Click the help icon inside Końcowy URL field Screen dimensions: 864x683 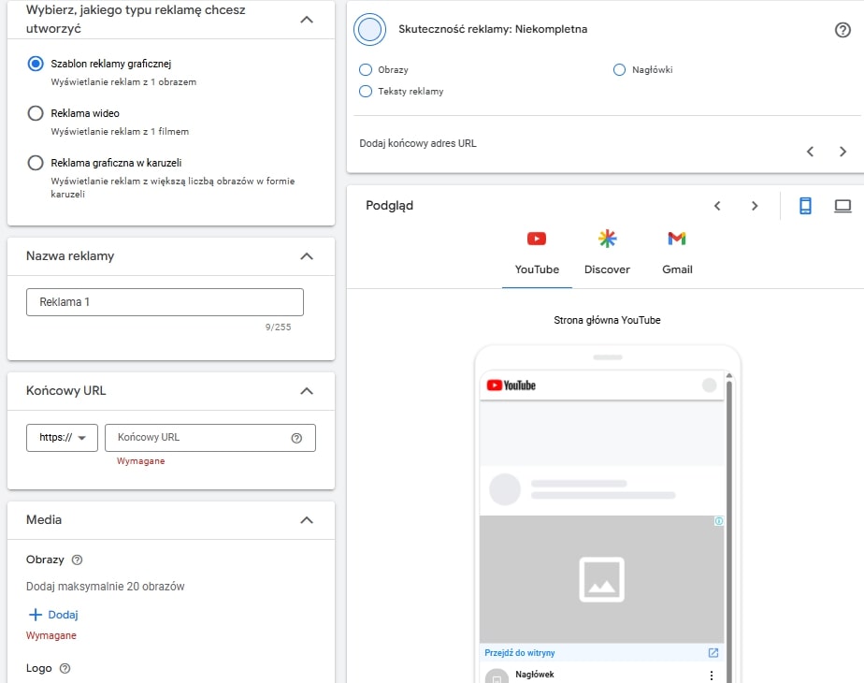pyautogui.click(x=296, y=438)
